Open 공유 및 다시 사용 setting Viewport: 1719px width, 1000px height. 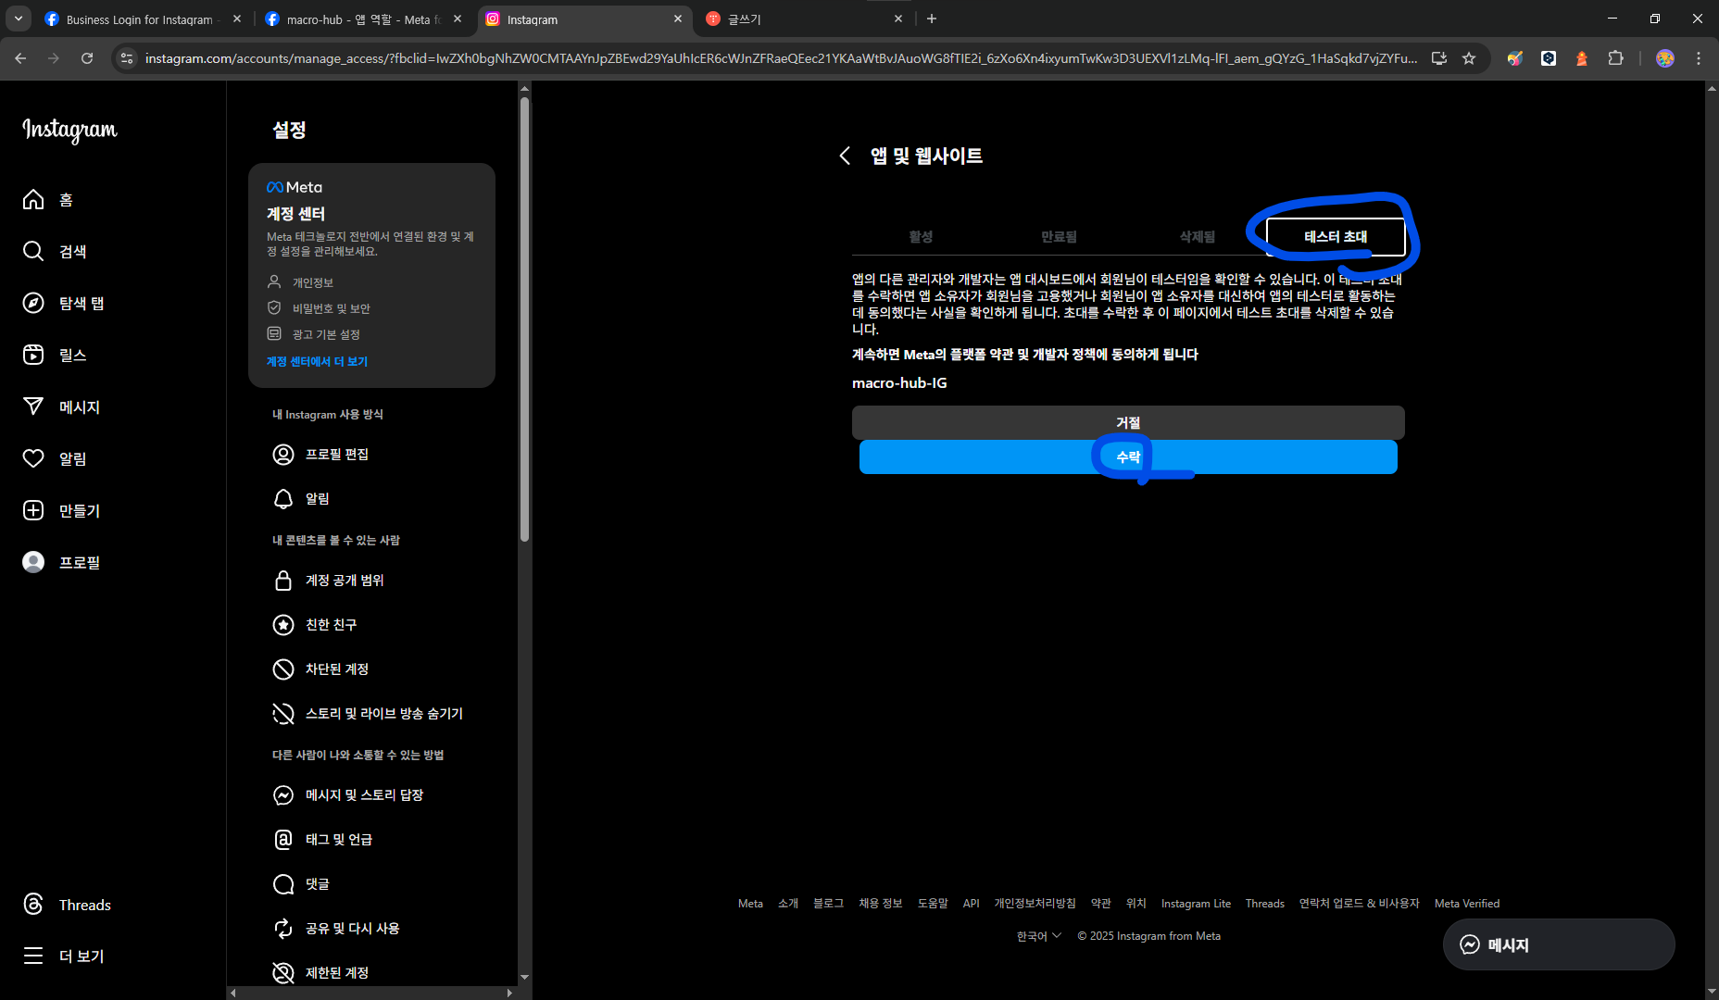coord(336,929)
